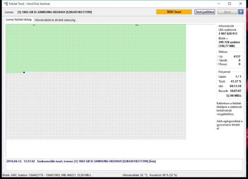This screenshot has width=248, height=179.
Task: Click the LBA sector count 3 907 020 911
Action: point(228,34)
